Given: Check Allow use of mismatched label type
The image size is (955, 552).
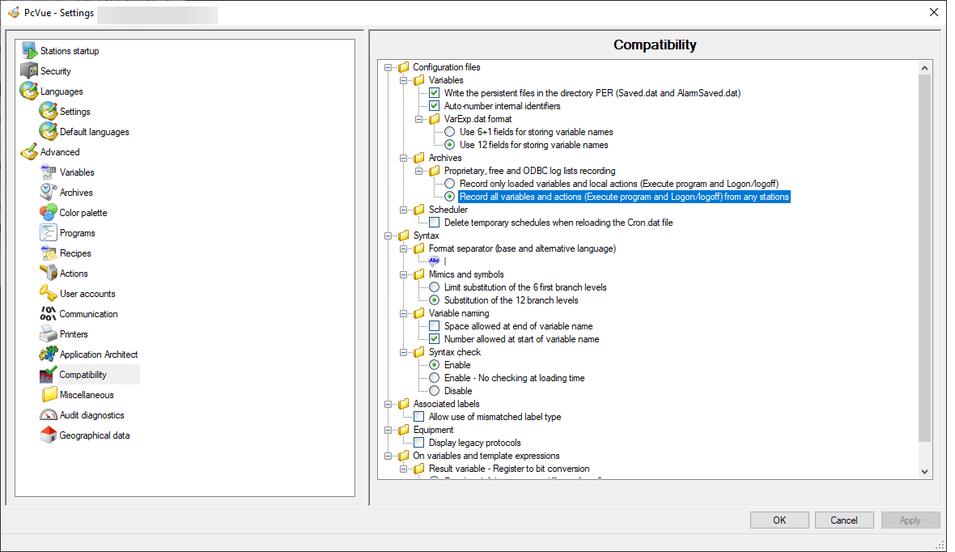Looking at the screenshot, I should 419,417.
